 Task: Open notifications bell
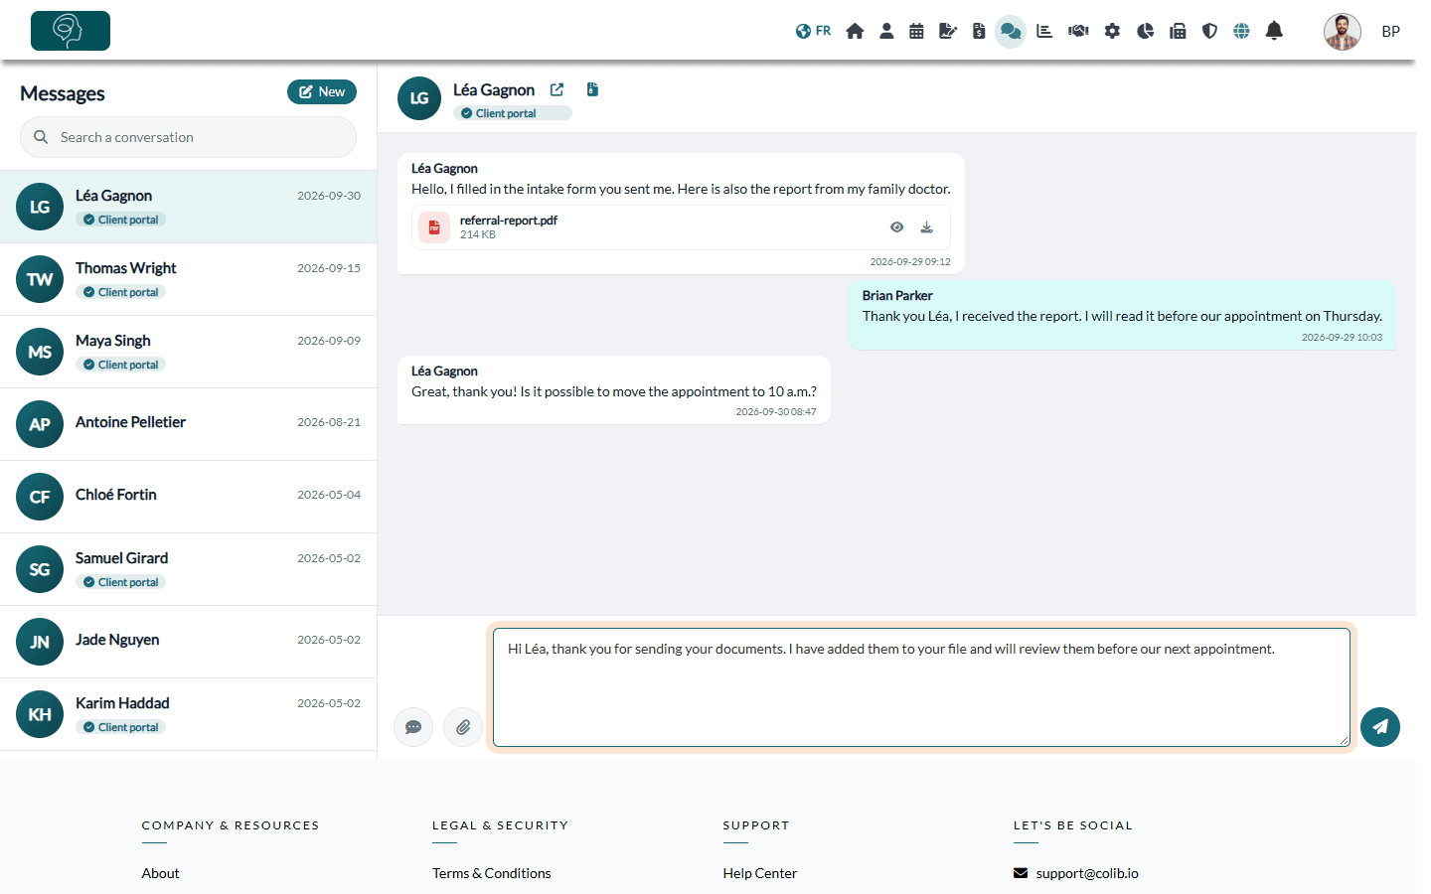(1274, 31)
